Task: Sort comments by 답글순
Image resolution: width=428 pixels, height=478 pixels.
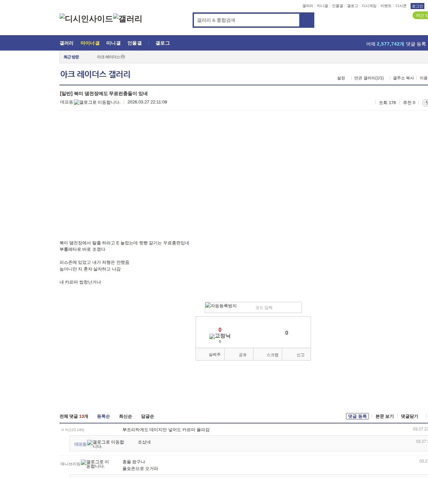Action: [148, 416]
